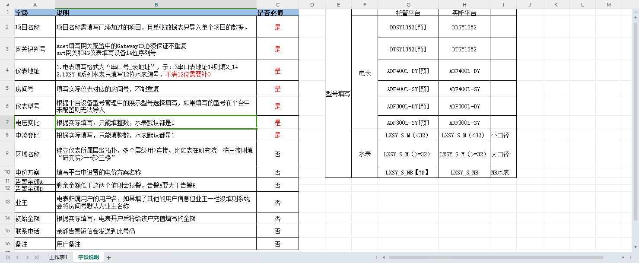Add a new sheet with plus icon
The width and height of the screenshot is (639, 263).
[x=109, y=258]
